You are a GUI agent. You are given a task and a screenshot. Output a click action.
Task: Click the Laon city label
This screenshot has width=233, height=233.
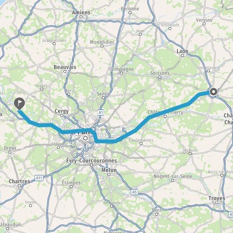tap(183, 51)
